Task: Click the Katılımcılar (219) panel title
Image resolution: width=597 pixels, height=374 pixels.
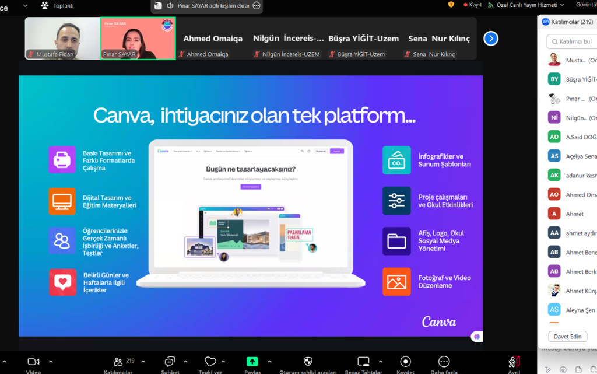Action: tap(572, 22)
